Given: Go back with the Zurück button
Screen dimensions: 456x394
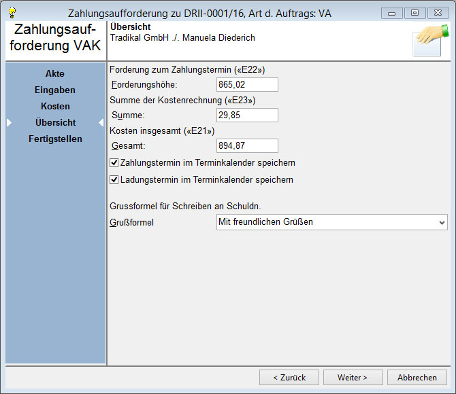Looking at the screenshot, I should pos(289,377).
